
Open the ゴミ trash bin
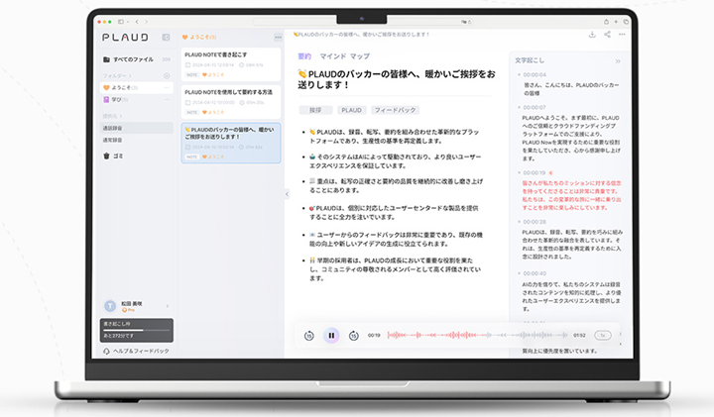(106, 156)
